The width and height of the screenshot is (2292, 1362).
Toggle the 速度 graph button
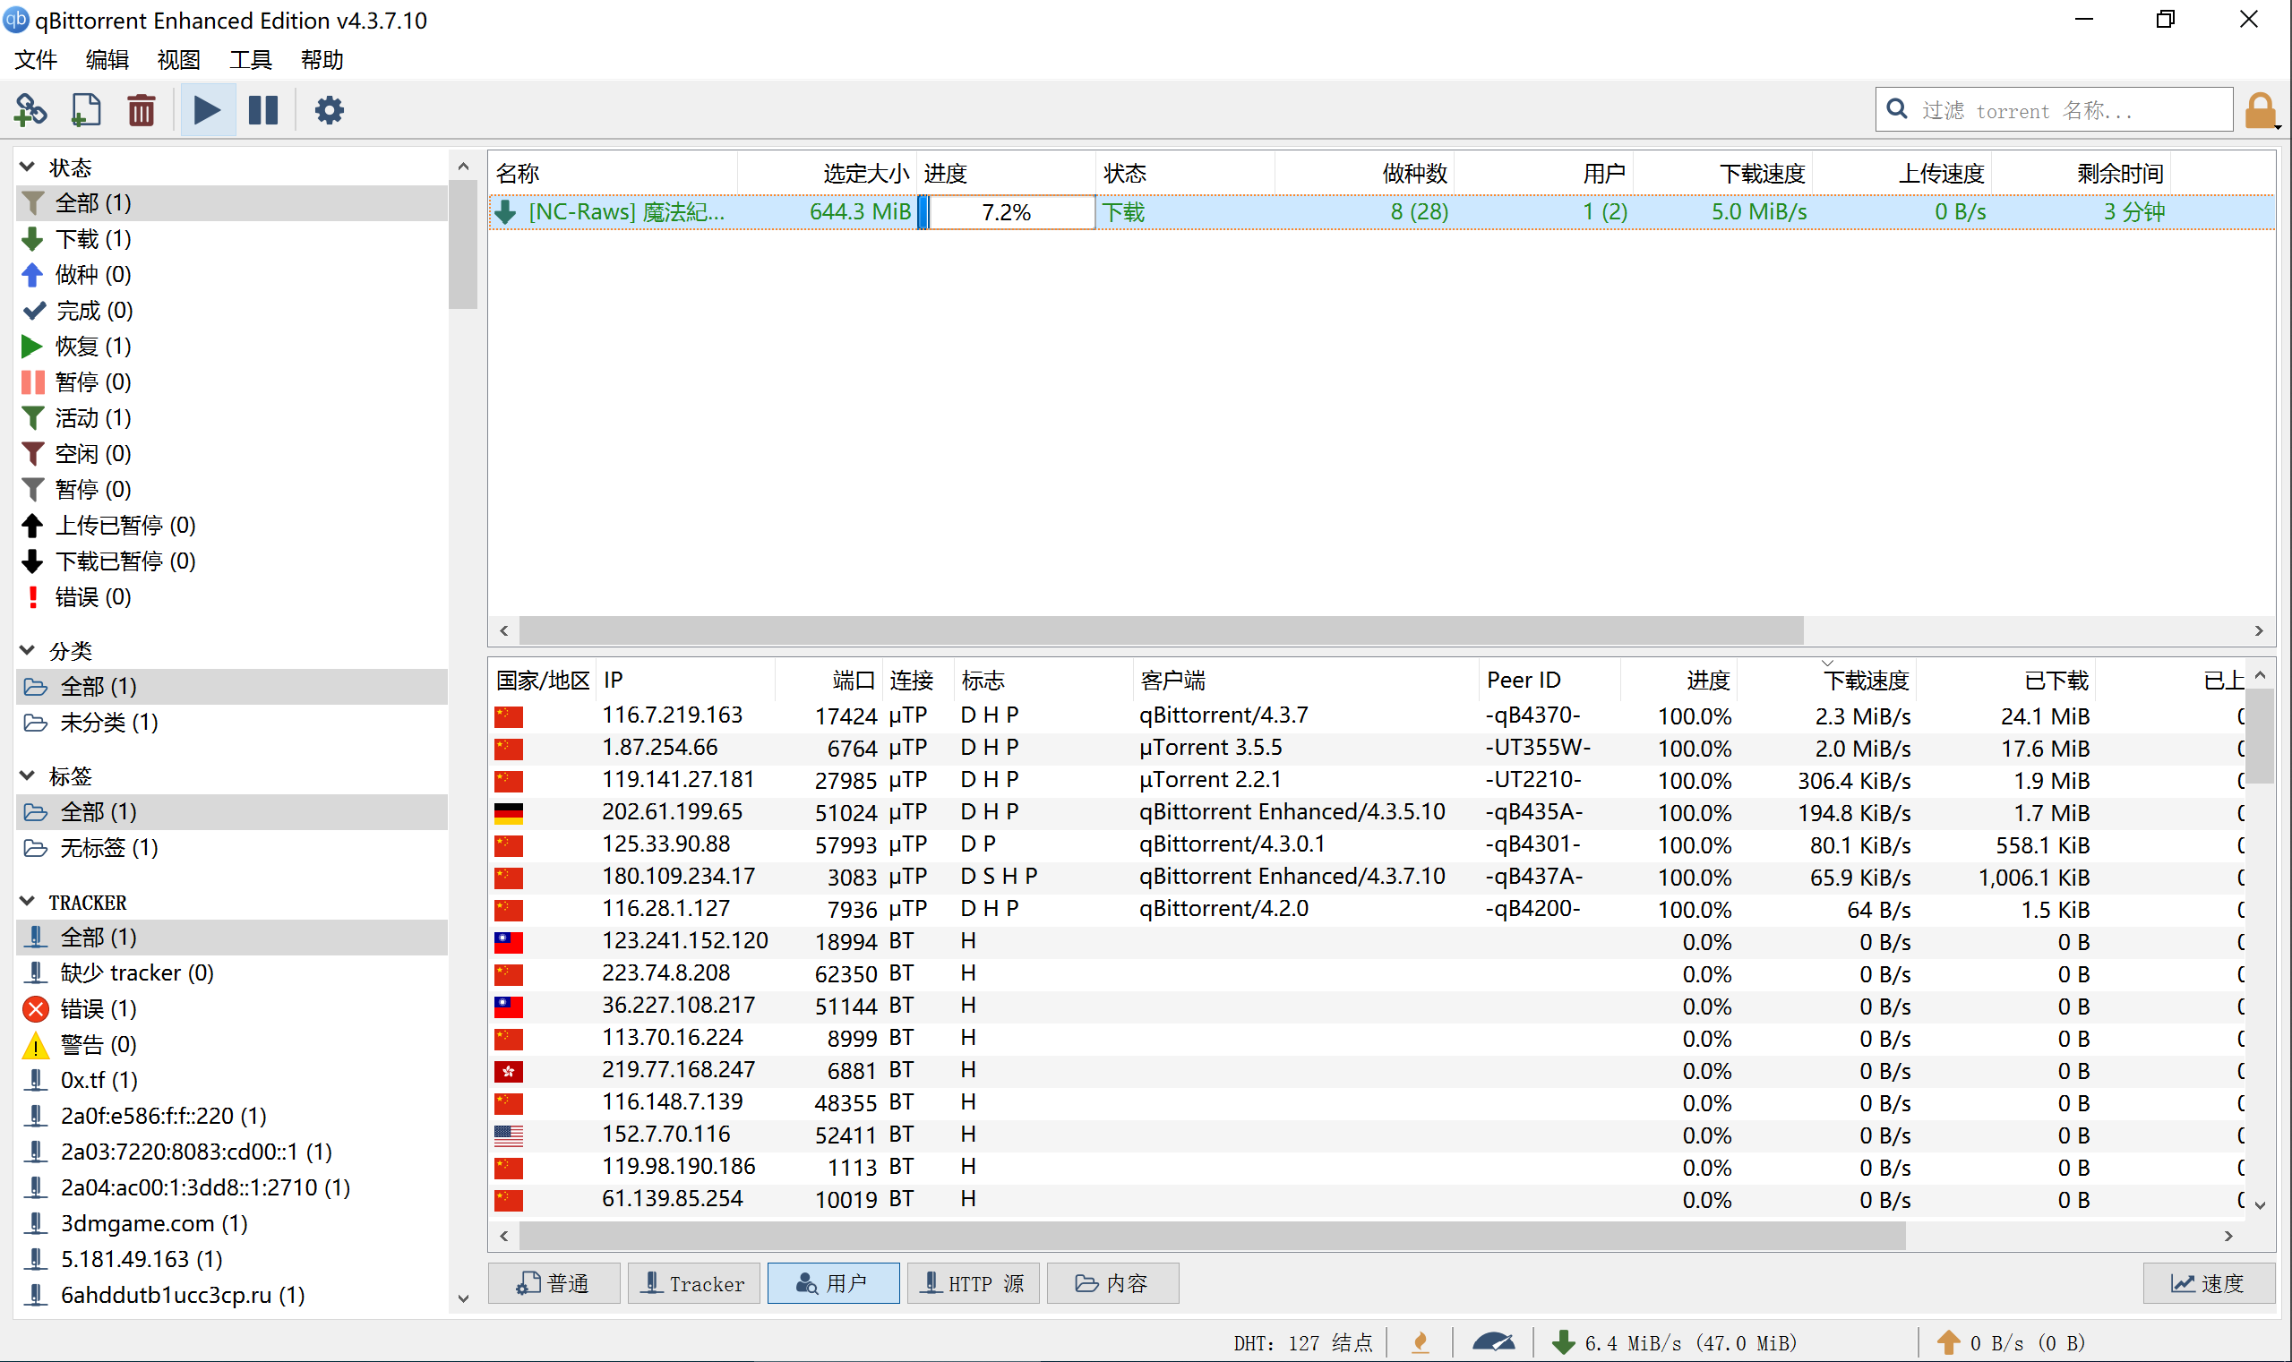pos(2208,1282)
